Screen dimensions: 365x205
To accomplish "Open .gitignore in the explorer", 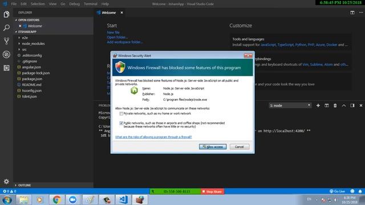I will click(x=30, y=61).
